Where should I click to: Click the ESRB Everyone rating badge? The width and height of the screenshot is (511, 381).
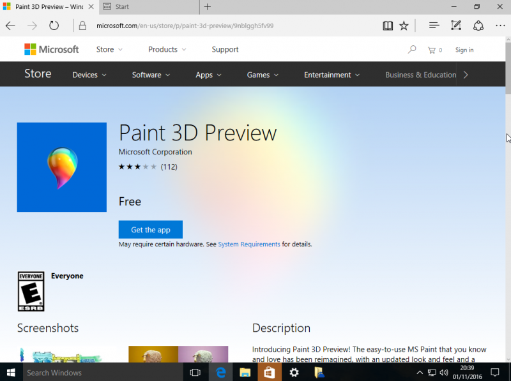(x=31, y=292)
